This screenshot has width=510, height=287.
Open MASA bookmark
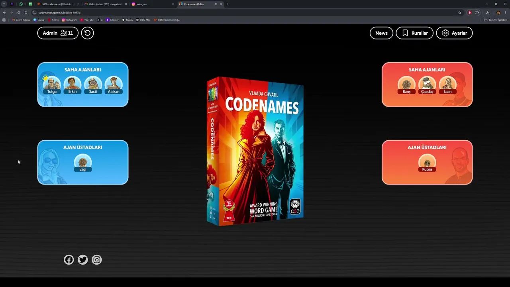pos(127,20)
